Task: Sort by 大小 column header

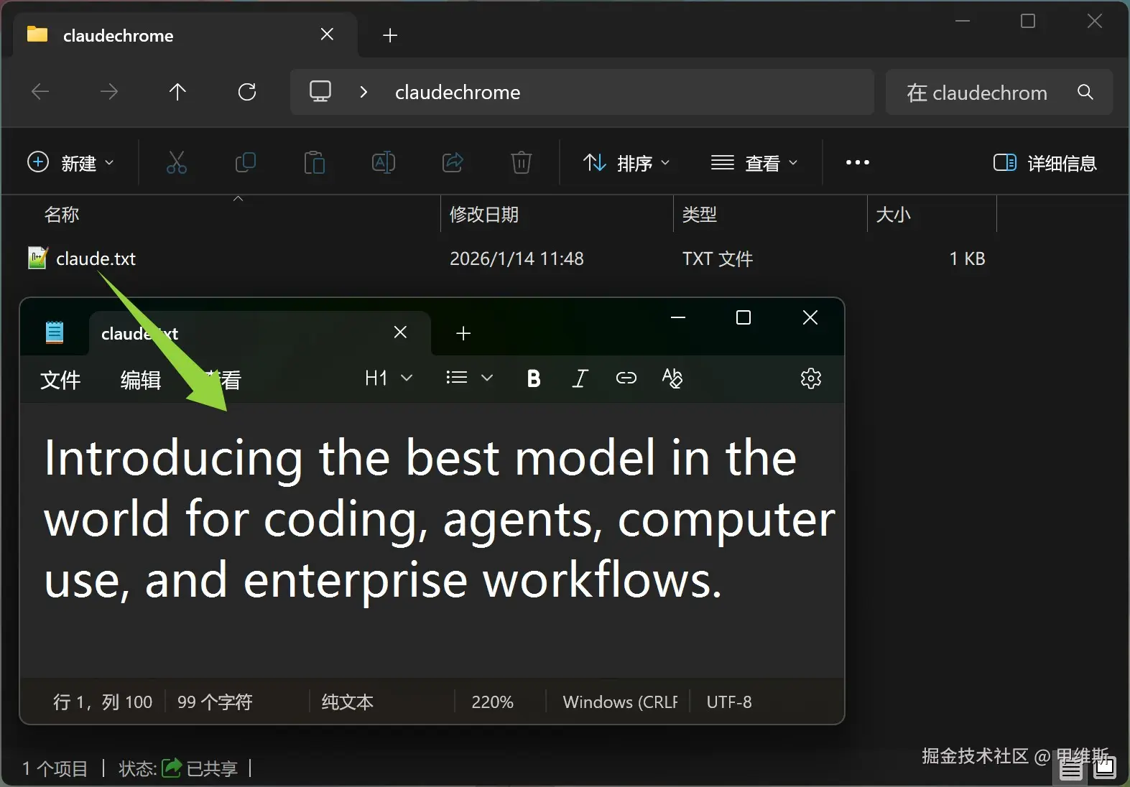Action: (894, 215)
